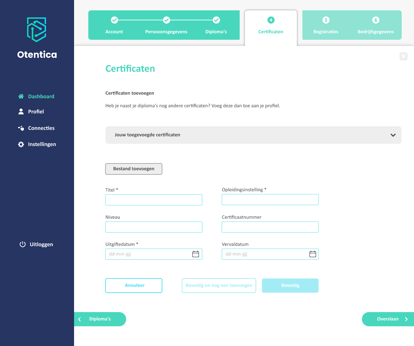The width and height of the screenshot is (414, 346).
Task: Open the Connecties menu item
Action: point(36,128)
